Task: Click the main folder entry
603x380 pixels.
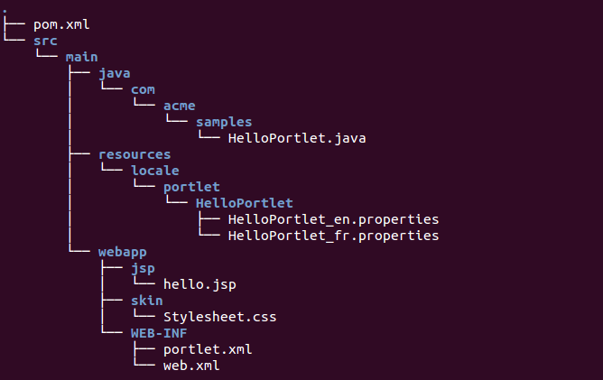Action: [x=81, y=57]
